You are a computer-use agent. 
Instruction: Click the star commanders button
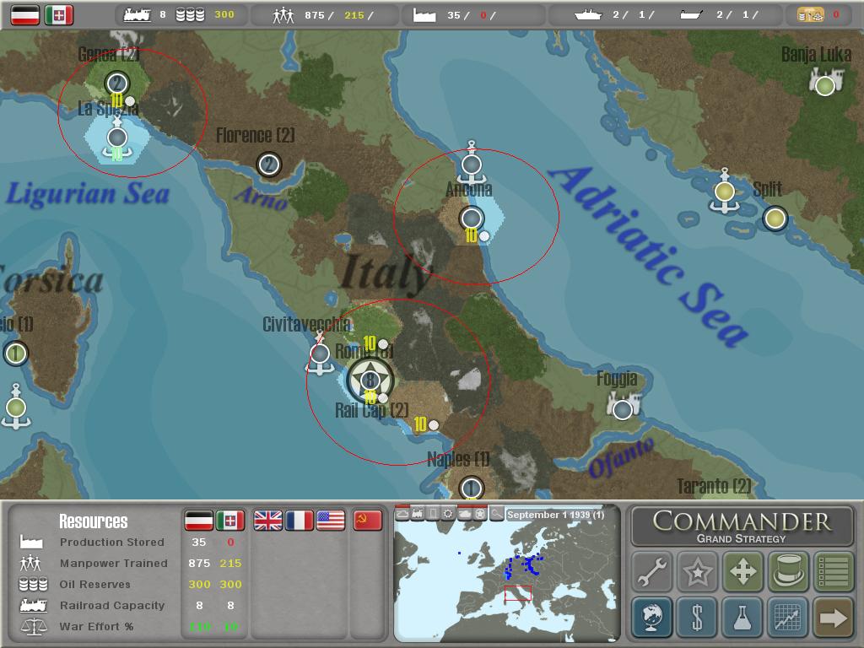pyautogui.click(x=697, y=572)
